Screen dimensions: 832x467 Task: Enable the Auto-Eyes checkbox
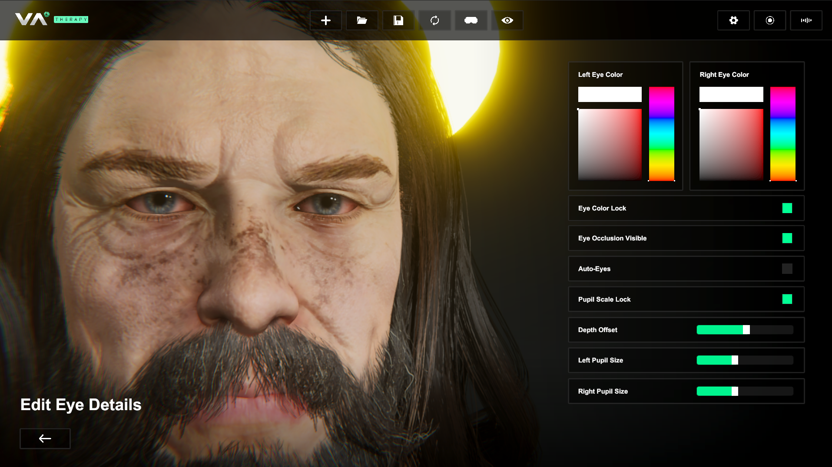[x=787, y=269]
